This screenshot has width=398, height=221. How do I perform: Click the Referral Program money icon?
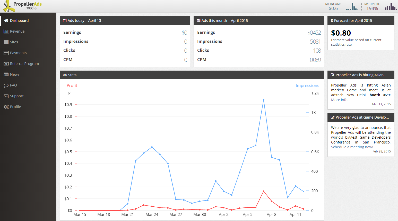tap(6, 64)
